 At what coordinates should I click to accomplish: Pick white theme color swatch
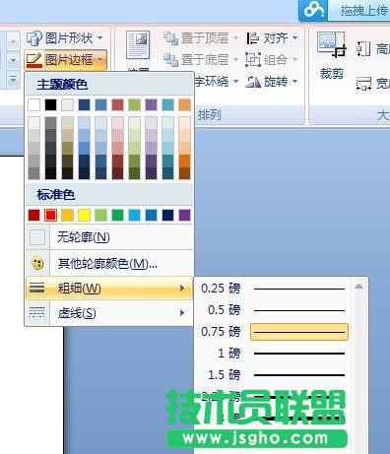[x=33, y=104]
